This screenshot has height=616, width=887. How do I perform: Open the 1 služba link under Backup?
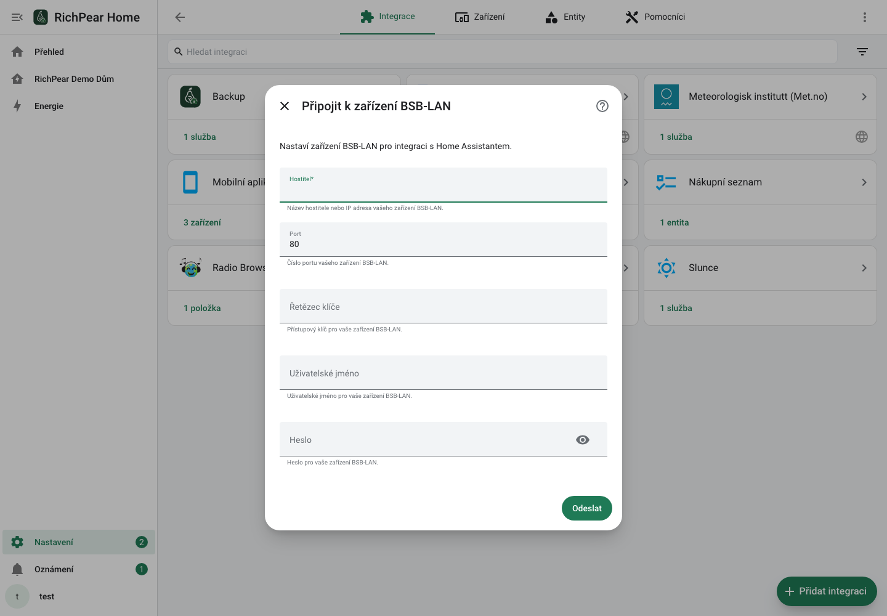click(x=200, y=137)
